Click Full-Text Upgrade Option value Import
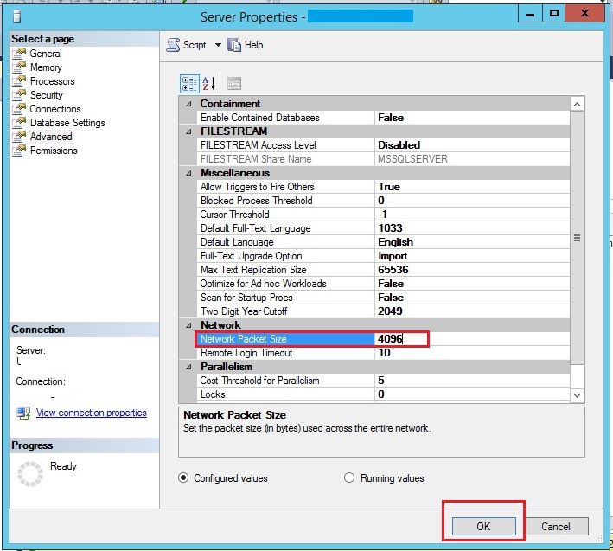Screen dimensions: 613x551 (393, 256)
